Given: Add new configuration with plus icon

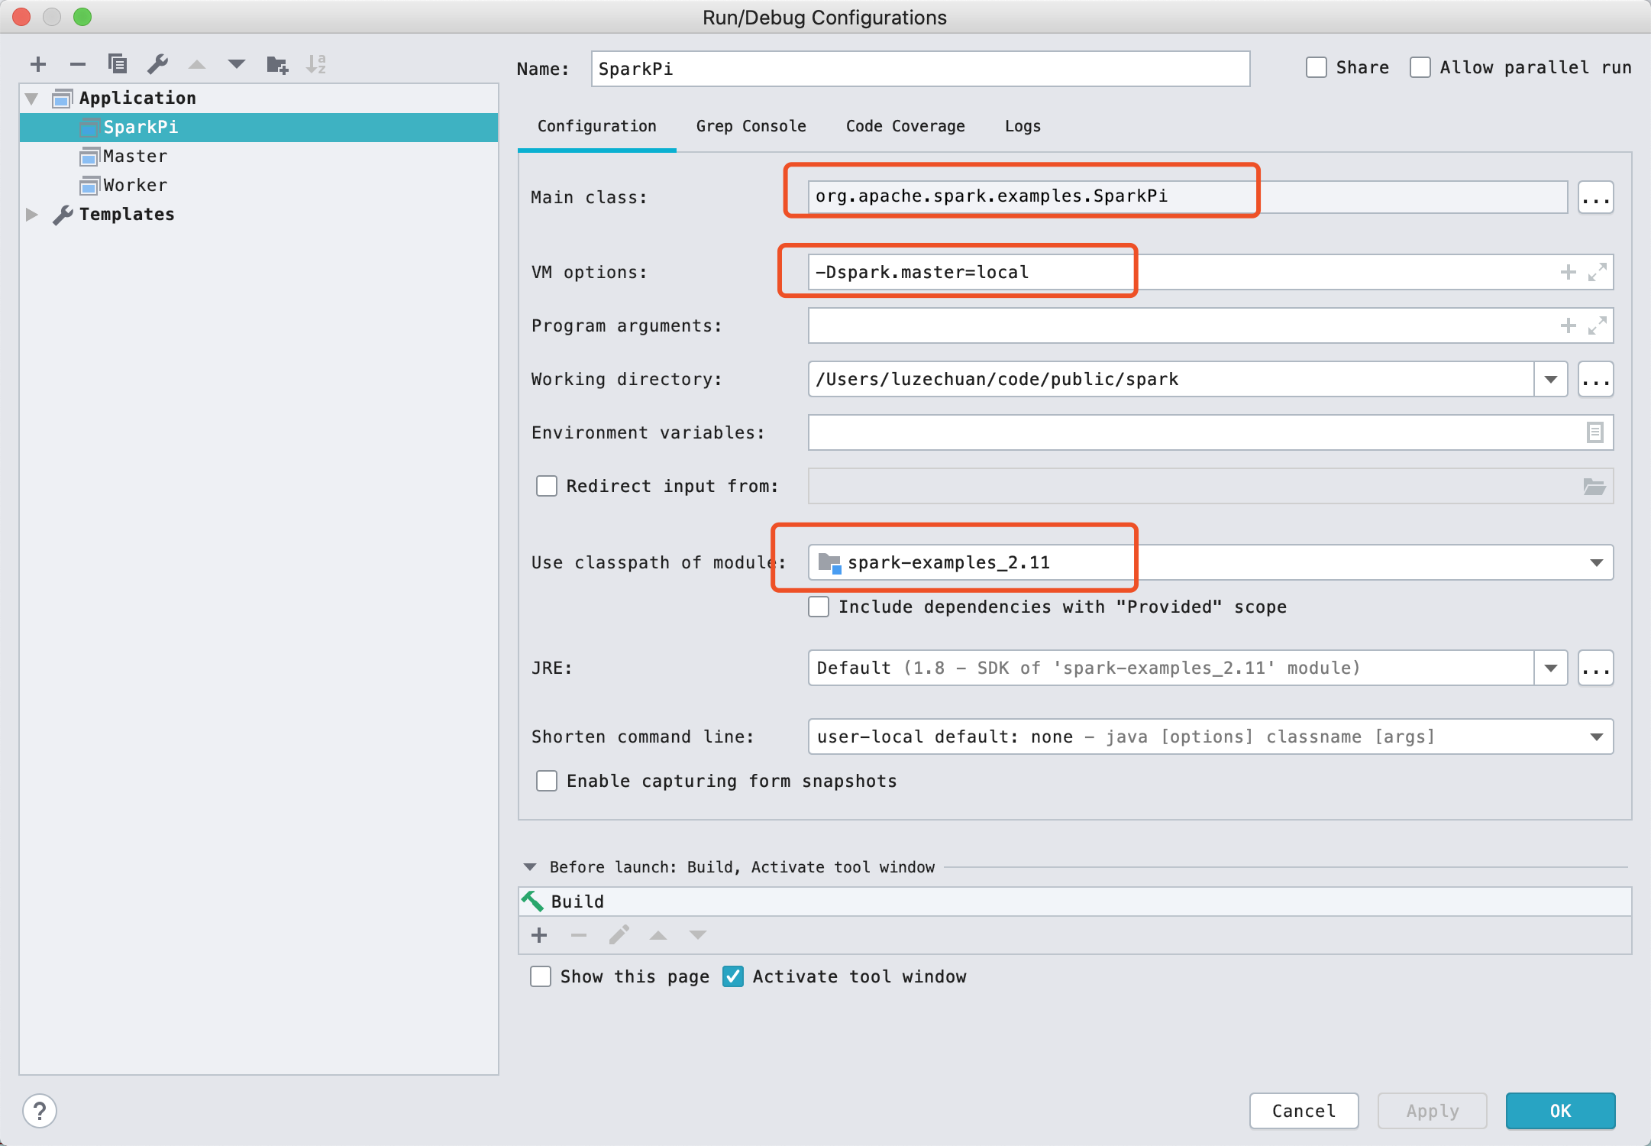Looking at the screenshot, I should coord(38,64).
